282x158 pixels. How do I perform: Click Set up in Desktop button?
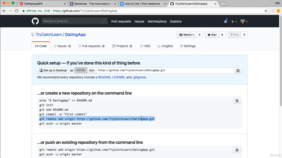click(53, 70)
